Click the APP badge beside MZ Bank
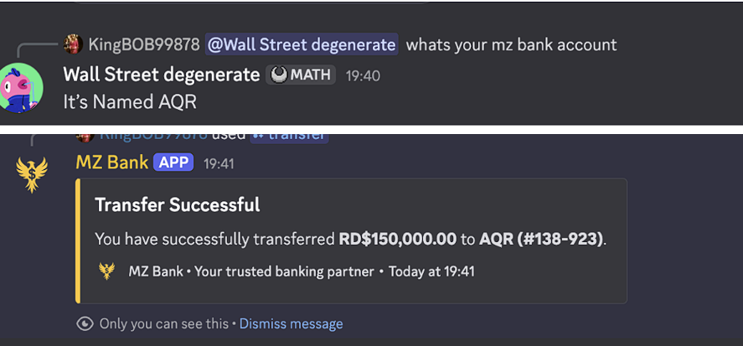Image resolution: width=743 pixels, height=346 pixels. coord(174,162)
